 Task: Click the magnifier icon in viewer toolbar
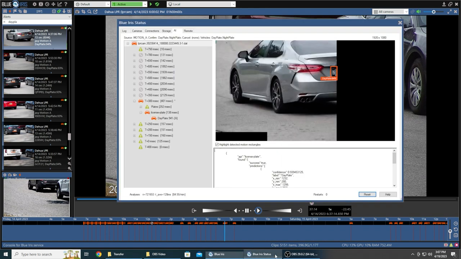point(89,12)
